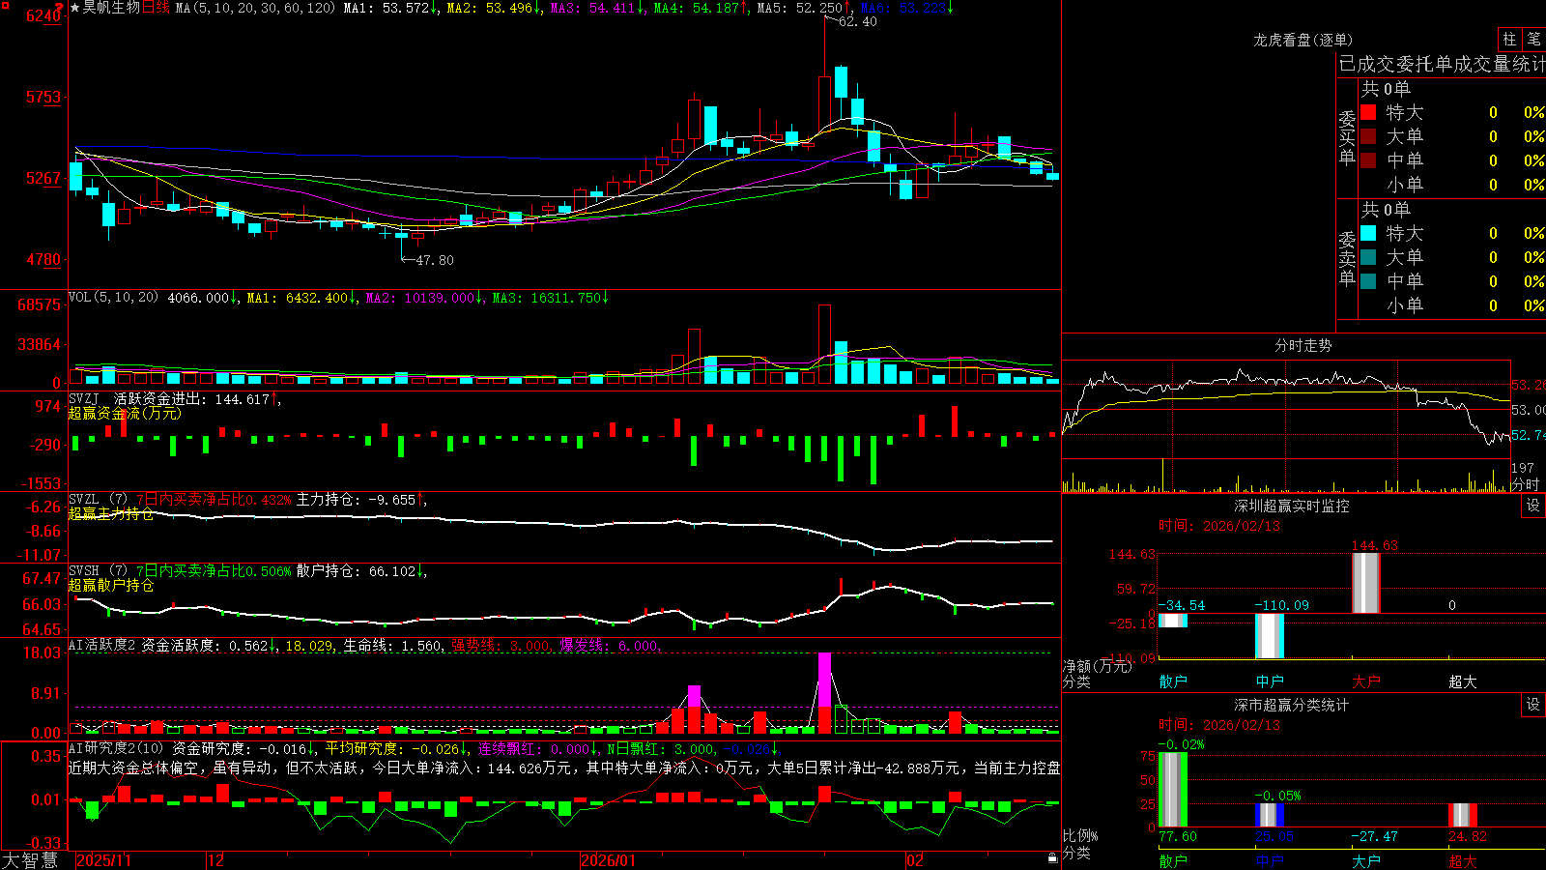Click the 龙虎看盘(逐单) panel title
This screenshot has width=1546, height=870.
coord(1303,41)
